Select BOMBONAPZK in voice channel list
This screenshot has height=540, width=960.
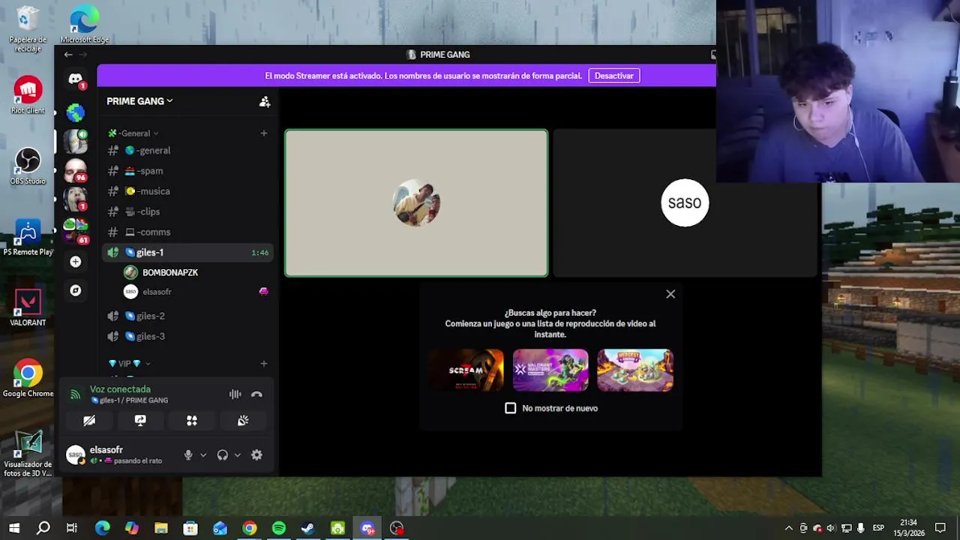tap(195, 273)
